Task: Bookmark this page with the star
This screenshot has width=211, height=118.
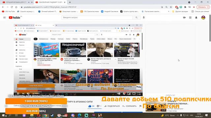Action: [x=171, y=7]
